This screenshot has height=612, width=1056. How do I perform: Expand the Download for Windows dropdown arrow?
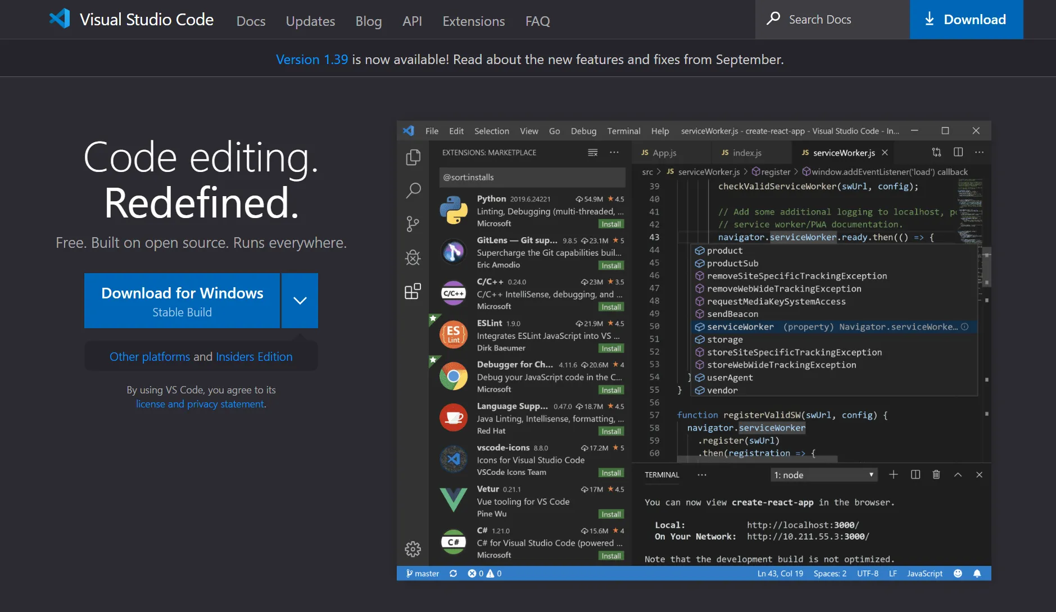pyautogui.click(x=300, y=300)
